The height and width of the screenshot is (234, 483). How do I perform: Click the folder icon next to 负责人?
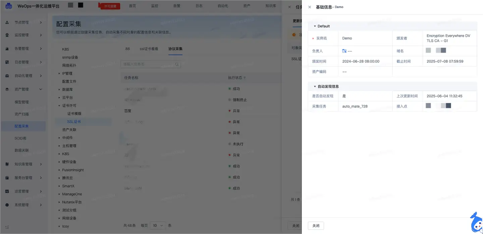pyautogui.click(x=344, y=51)
